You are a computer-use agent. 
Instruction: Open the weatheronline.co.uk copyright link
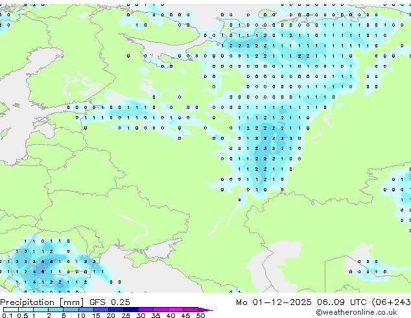357,312
